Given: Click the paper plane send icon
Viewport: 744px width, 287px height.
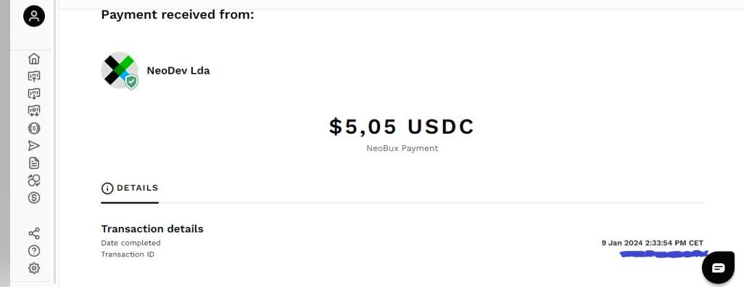Looking at the screenshot, I should pos(34,145).
